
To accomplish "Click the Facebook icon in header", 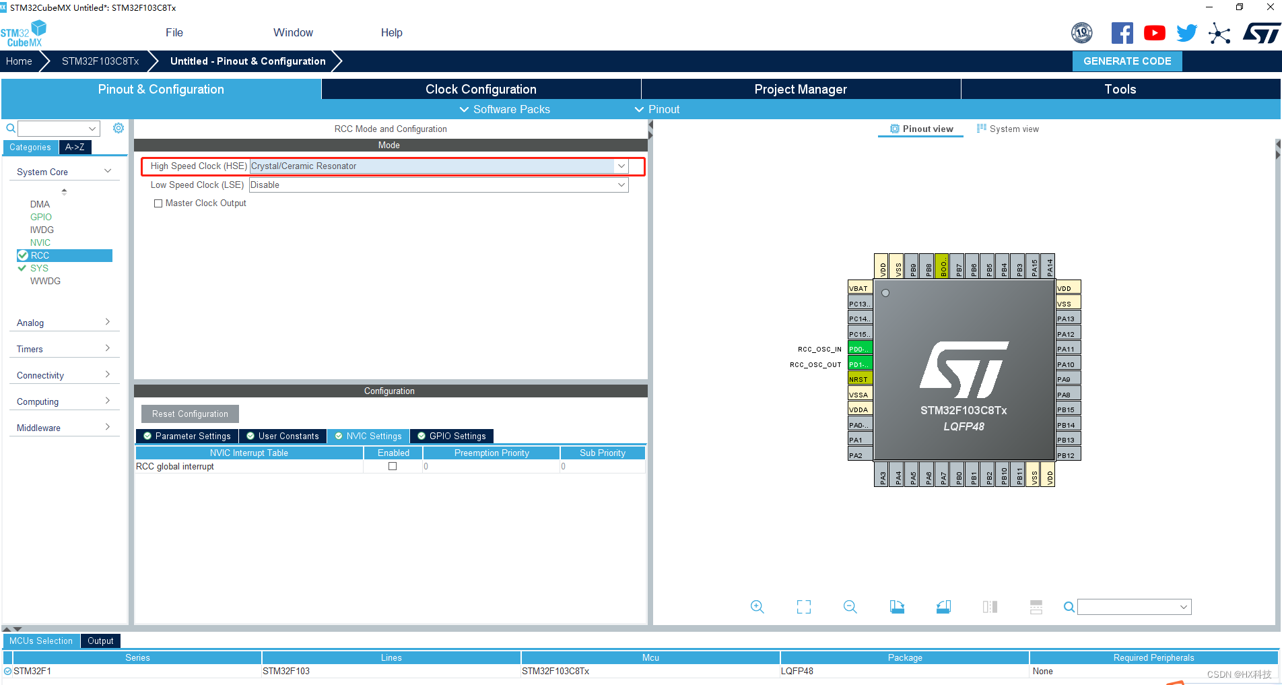I will [x=1122, y=33].
